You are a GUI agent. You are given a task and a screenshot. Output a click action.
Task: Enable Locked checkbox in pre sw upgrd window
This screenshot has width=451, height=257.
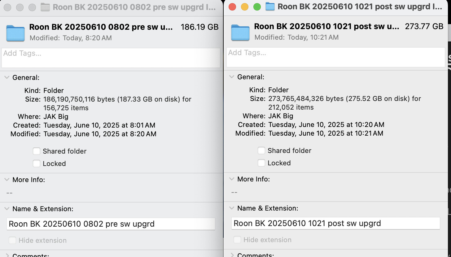(x=37, y=163)
